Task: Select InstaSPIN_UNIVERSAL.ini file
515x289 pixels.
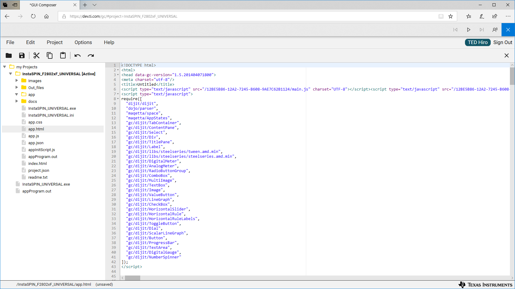Action: click(x=51, y=115)
